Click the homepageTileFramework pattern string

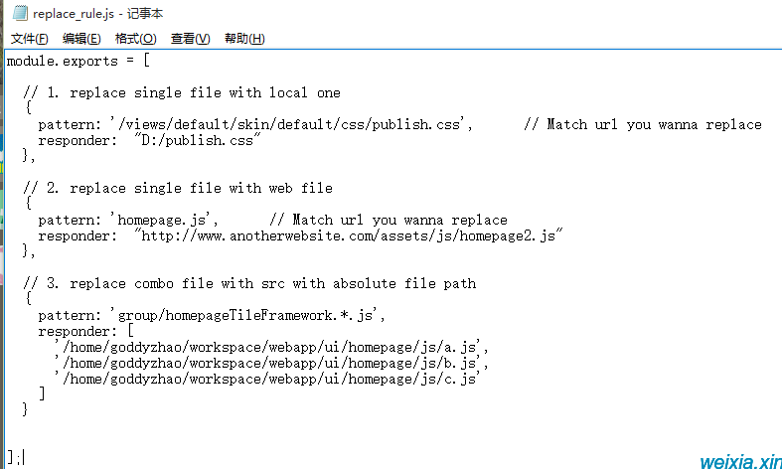[247, 315]
